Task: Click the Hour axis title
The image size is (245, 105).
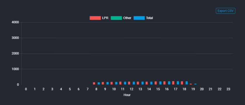Action: tap(127, 95)
